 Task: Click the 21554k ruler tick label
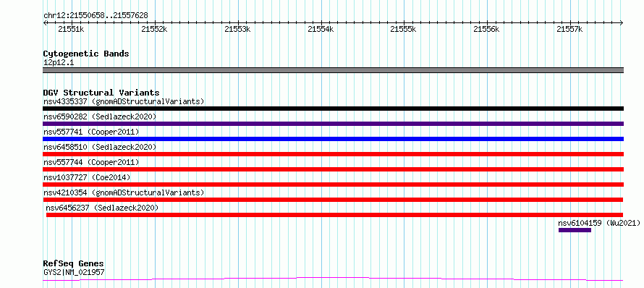click(321, 29)
